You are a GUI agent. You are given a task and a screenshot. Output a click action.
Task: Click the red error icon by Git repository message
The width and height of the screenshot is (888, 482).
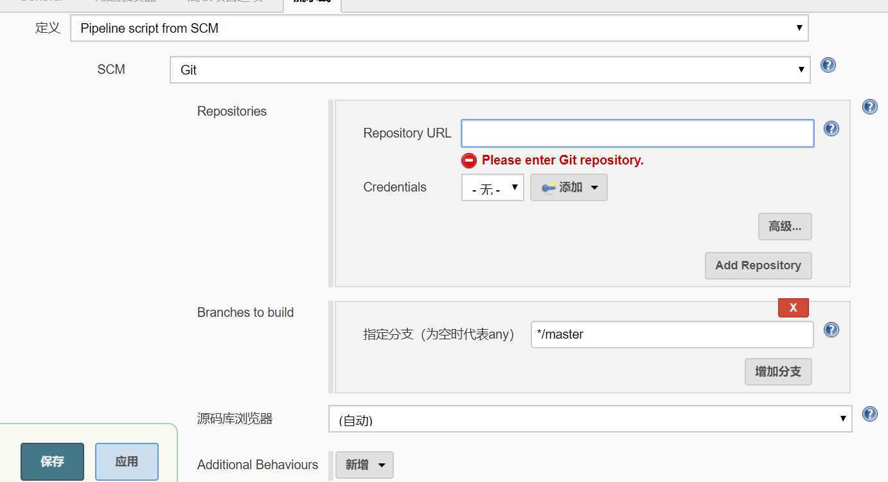tap(469, 161)
